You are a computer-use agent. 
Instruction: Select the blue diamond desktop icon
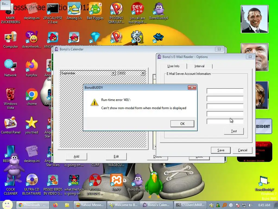point(95,38)
